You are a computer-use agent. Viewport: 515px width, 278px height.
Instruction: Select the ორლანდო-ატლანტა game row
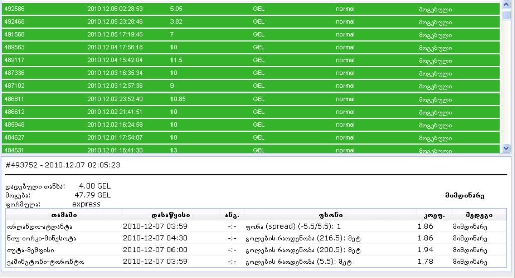tap(256, 226)
